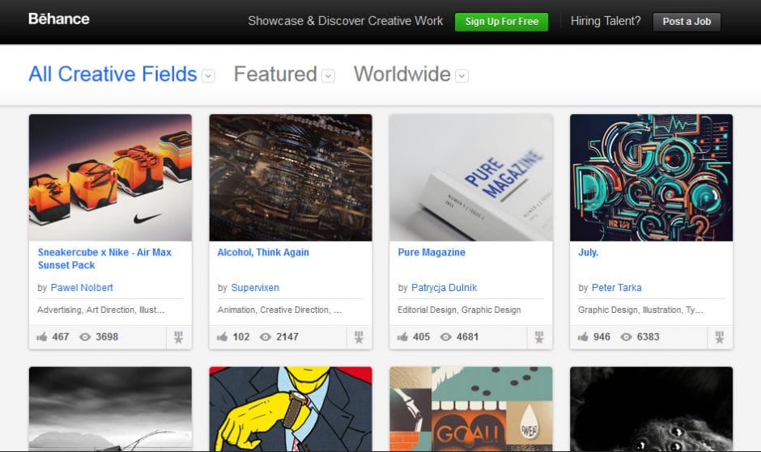
Task: Click featured ribbon icon on July card
Action: click(x=720, y=337)
